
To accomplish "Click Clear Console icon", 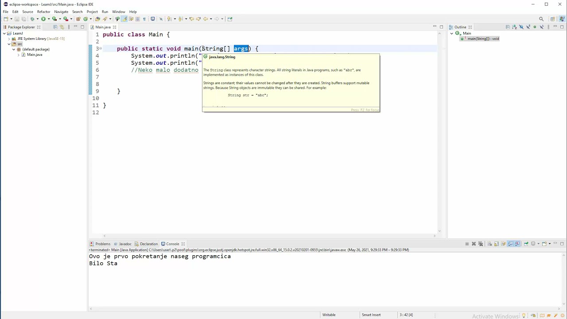I will coord(490,244).
